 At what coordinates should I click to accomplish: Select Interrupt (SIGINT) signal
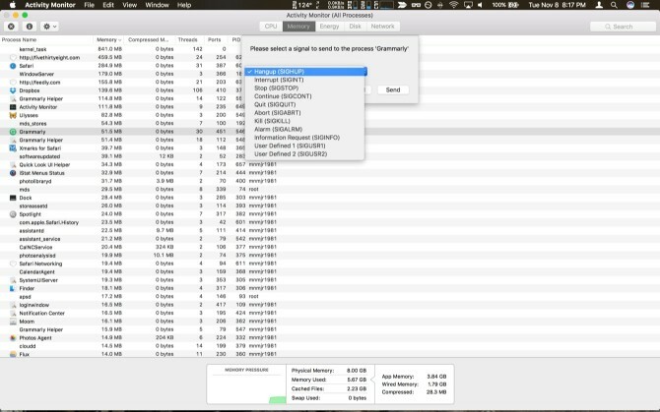[x=305, y=80]
